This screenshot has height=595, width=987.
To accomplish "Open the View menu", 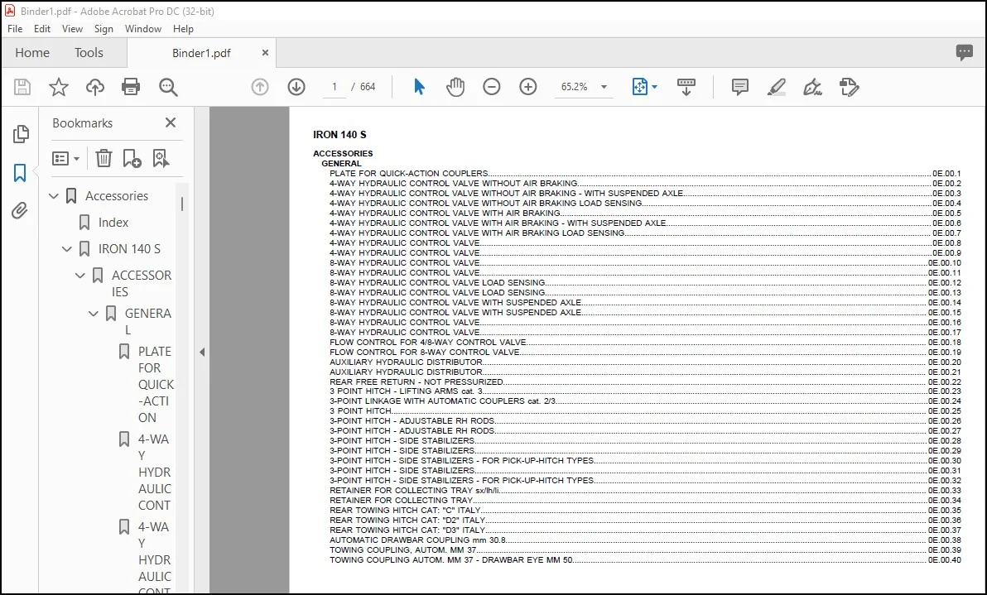I will pos(72,29).
